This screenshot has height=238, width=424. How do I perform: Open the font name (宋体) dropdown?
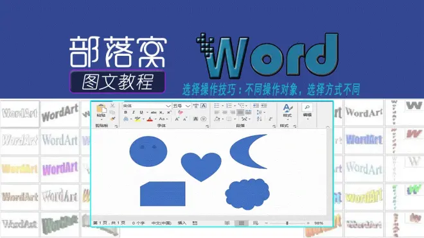[x=168, y=106]
